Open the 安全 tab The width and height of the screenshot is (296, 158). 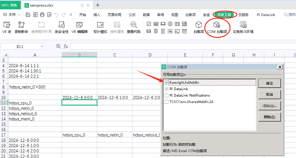(x=207, y=14)
